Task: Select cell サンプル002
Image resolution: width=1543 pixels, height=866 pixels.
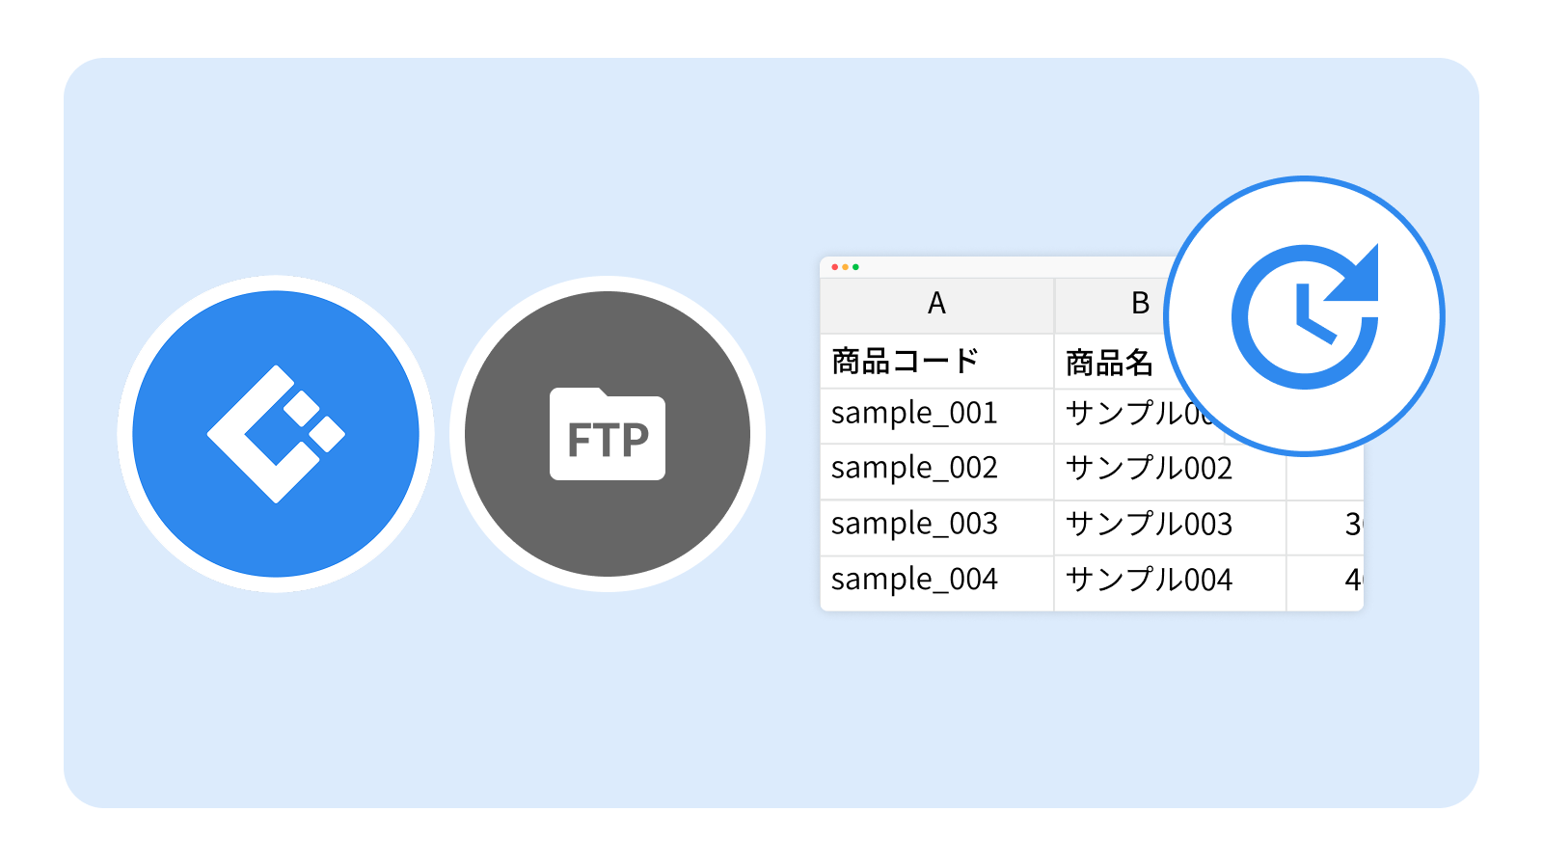Action: 1170,472
